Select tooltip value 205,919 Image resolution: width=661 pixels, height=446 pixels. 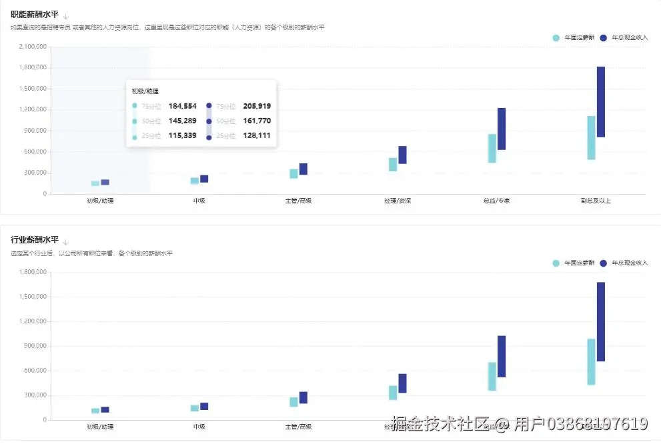point(257,106)
